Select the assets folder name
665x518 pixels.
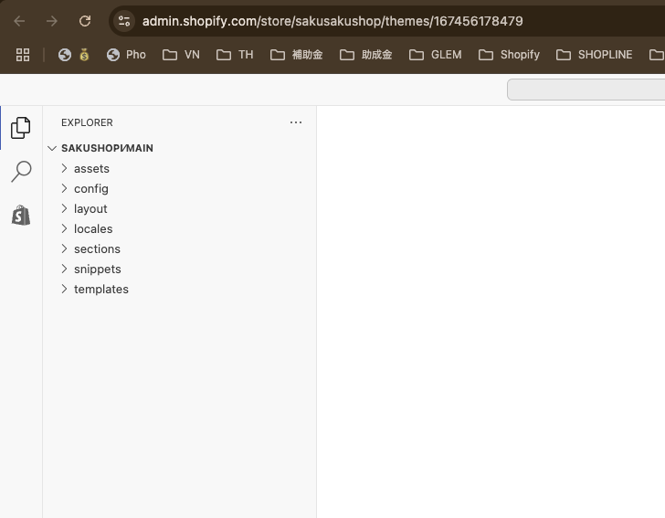(91, 169)
